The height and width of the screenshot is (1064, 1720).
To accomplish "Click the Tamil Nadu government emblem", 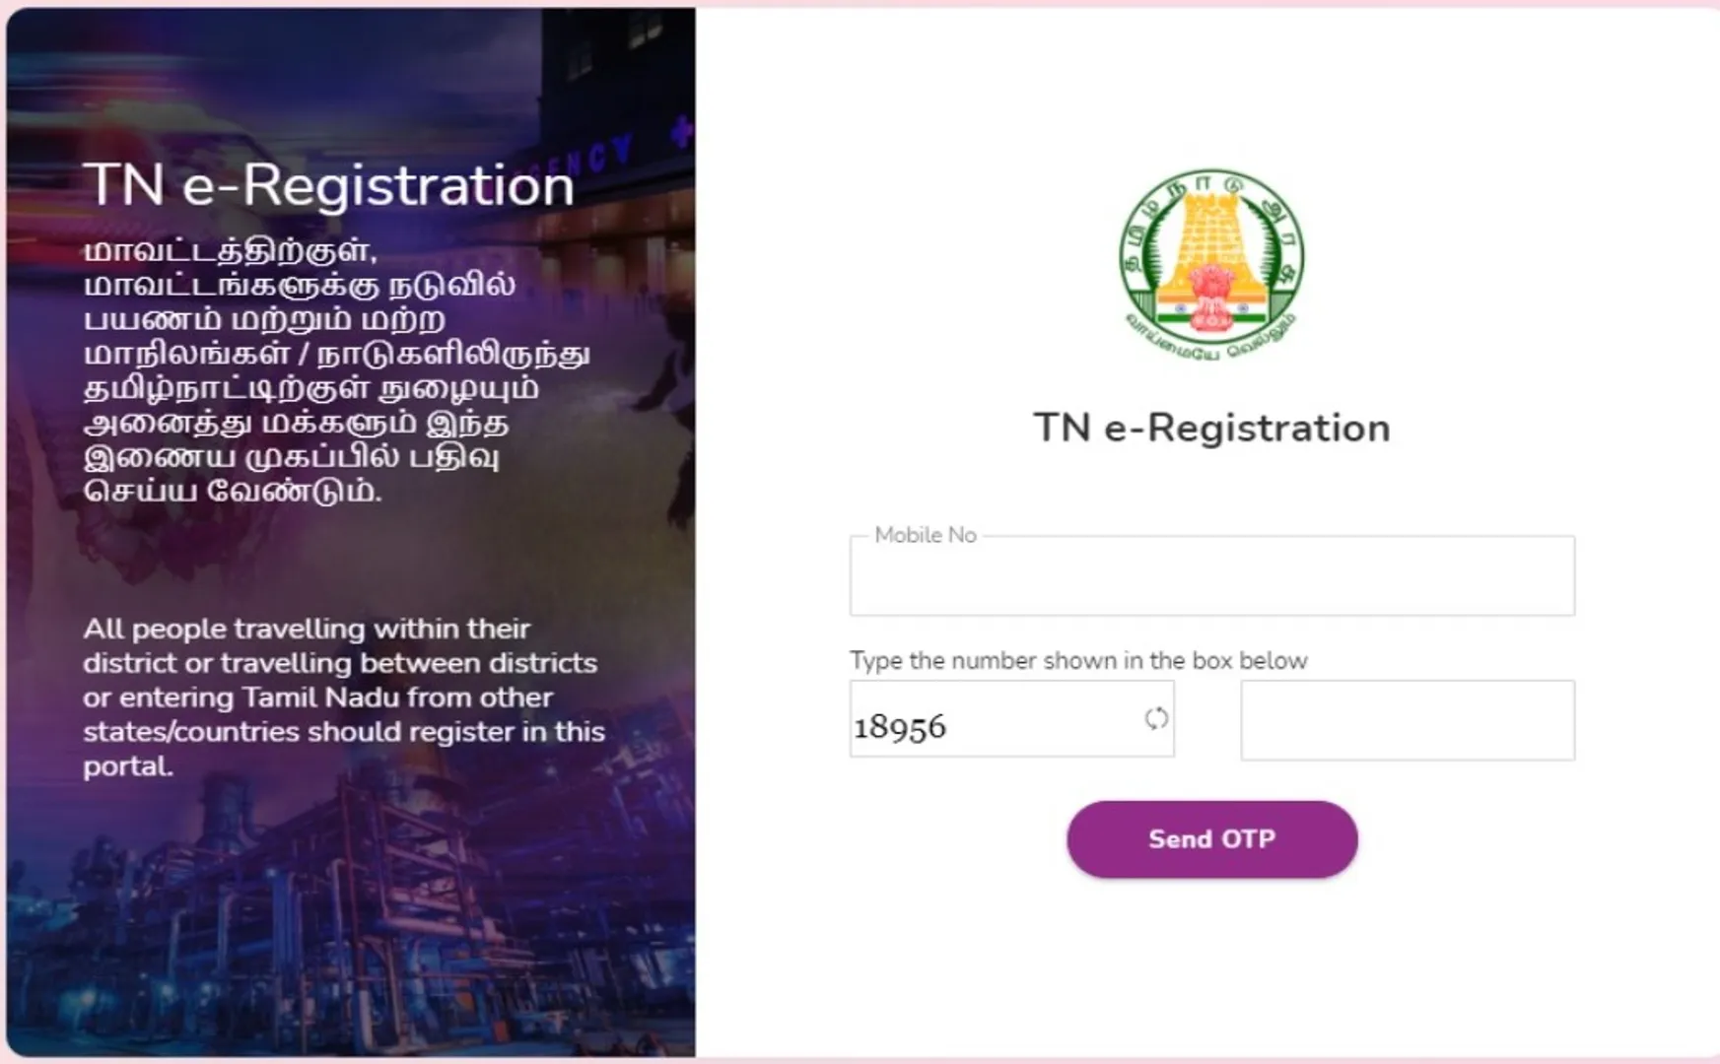I will (x=1211, y=266).
